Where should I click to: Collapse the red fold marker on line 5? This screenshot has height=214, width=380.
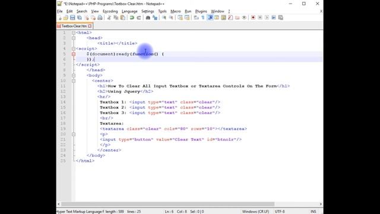pyautogui.click(x=74, y=54)
